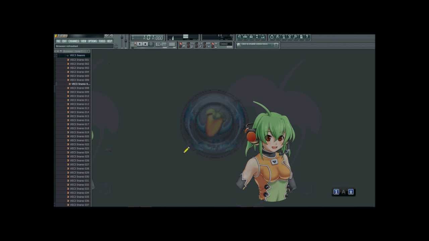
Task: Click the scissors audio-editor icon in toolbar
Action: coord(289,37)
